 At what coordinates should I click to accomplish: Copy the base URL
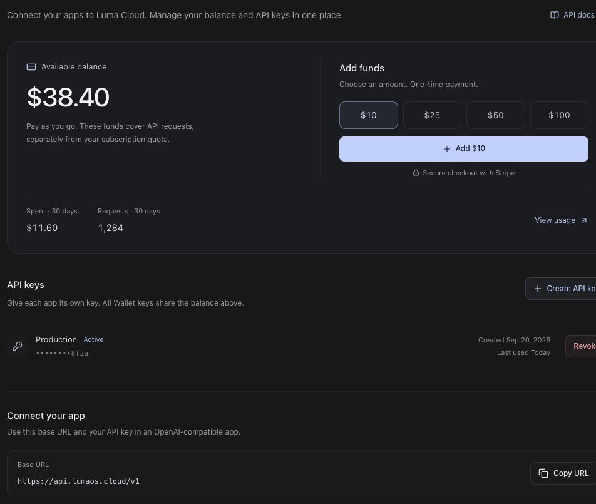(563, 473)
